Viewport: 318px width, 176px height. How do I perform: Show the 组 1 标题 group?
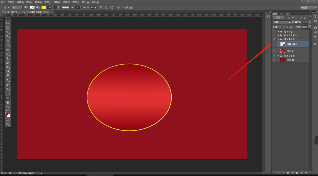pos(274,31)
